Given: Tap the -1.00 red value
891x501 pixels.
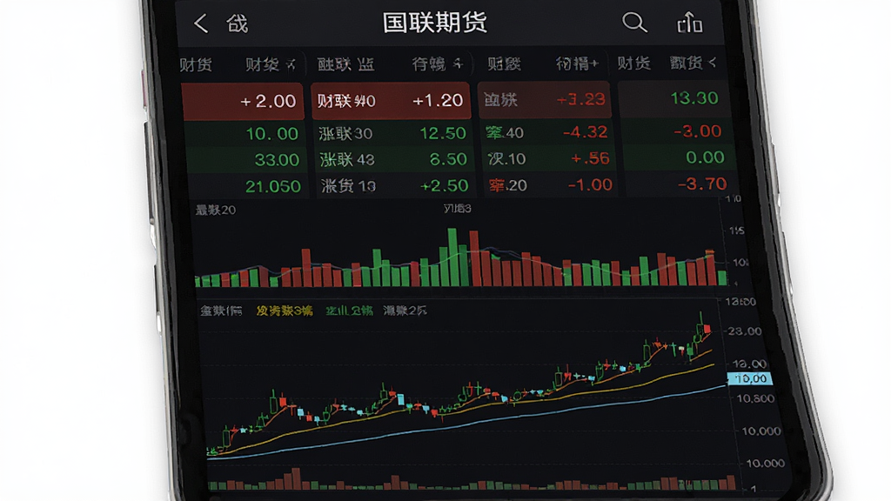Looking at the screenshot, I should [590, 184].
